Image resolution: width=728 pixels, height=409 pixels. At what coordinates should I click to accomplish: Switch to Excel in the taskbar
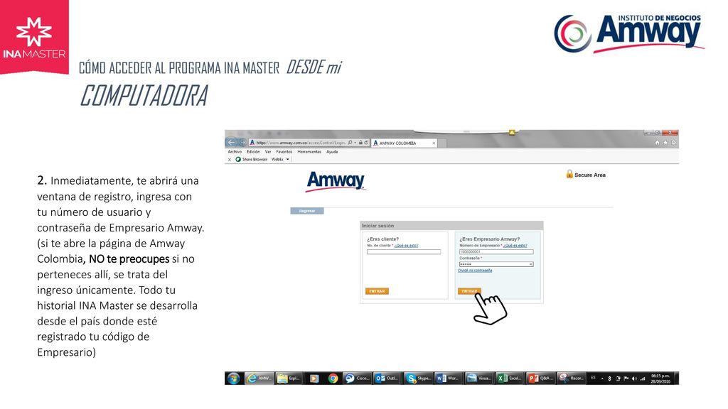[509, 378]
